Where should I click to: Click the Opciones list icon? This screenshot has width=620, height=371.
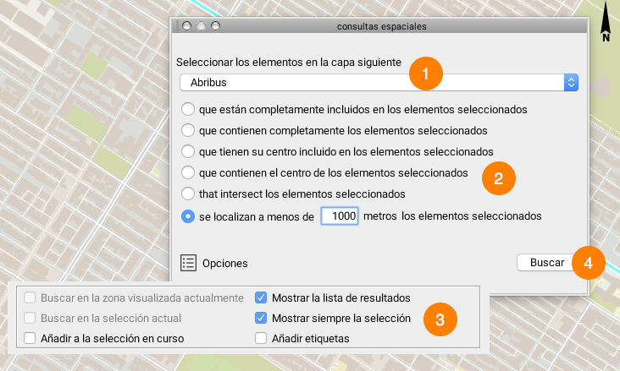[x=189, y=263]
